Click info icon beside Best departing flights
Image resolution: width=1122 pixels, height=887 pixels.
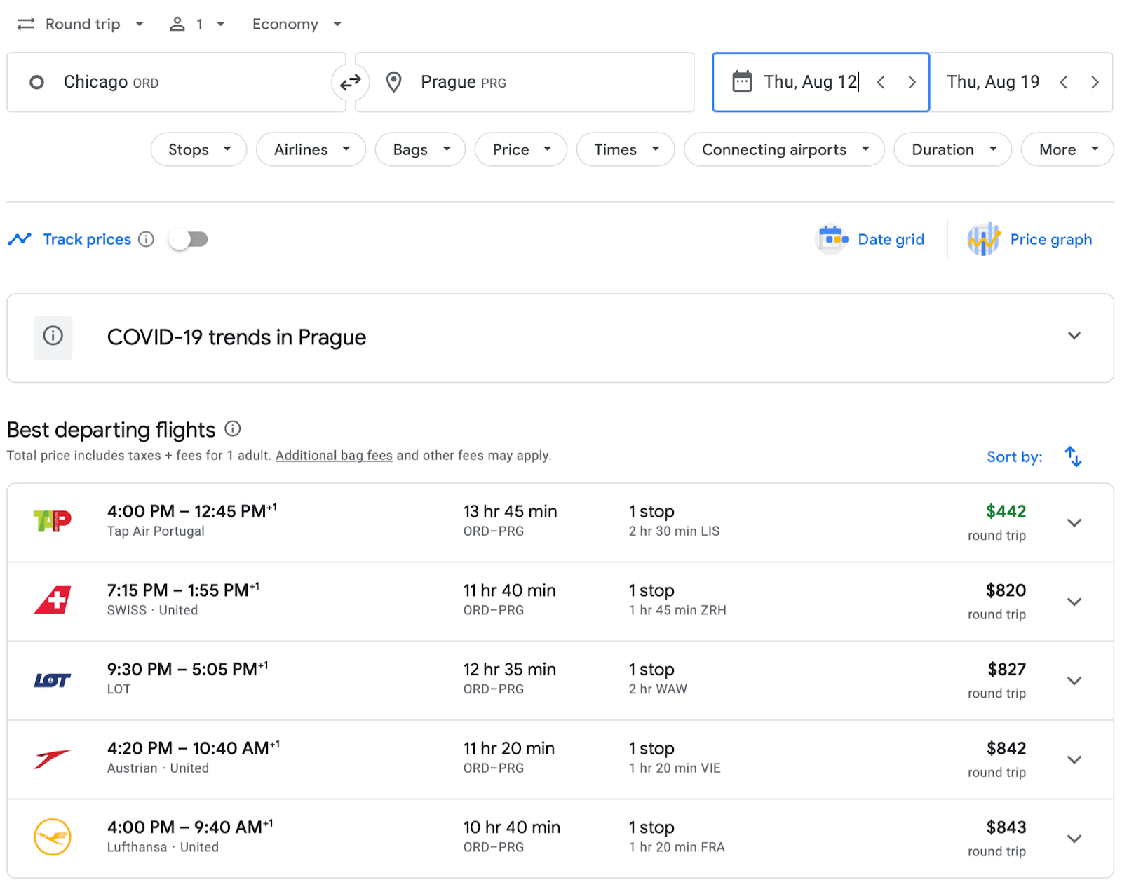[x=233, y=428]
